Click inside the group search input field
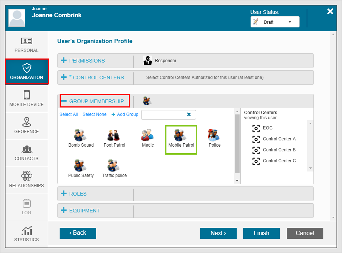Image resolution: width=342 pixels, height=253 pixels. pyautogui.click(x=163, y=115)
